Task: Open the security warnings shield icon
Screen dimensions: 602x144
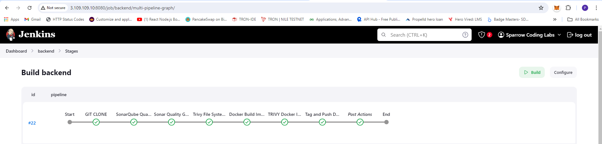Action: pyautogui.click(x=482, y=35)
